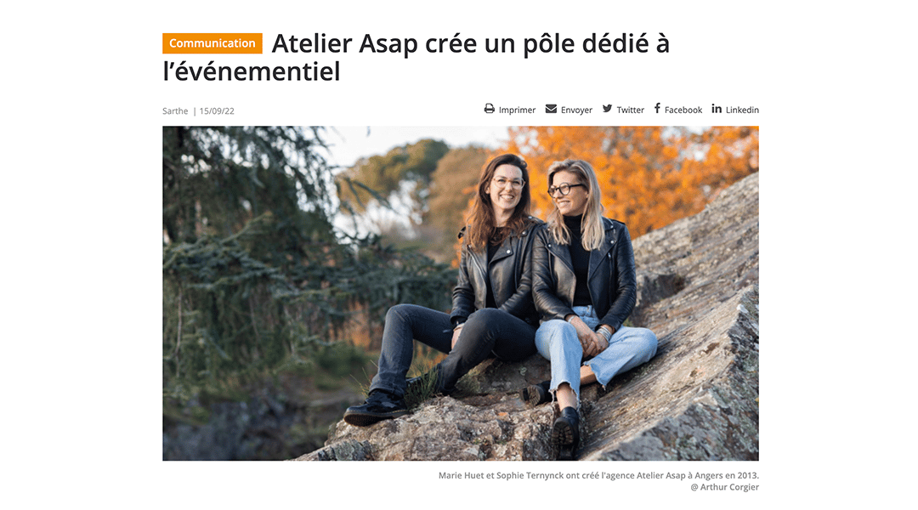Open the Imprimer print link
This screenshot has width=918, height=510.
517,110
